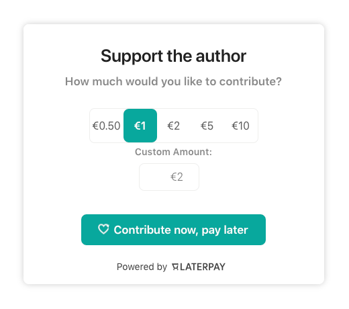The height and width of the screenshot is (309, 349).
Task: Click the Contribute now, pay later button
Action: [x=173, y=230]
